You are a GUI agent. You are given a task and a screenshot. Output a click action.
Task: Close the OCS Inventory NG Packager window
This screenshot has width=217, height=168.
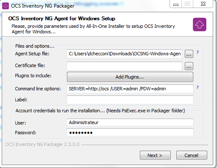[x=203, y=4]
